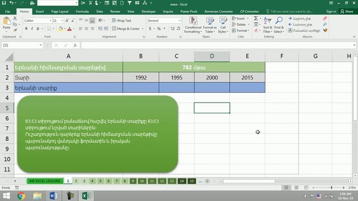Activate the Format Painter brush
358x201 pixels.
[15, 30]
